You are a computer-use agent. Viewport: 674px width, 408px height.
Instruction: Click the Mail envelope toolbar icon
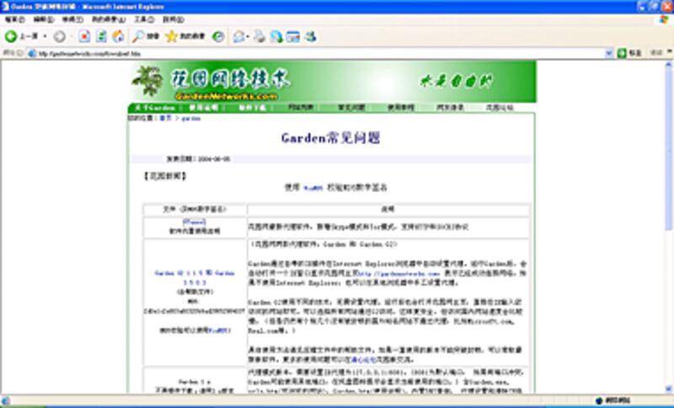[x=238, y=37]
